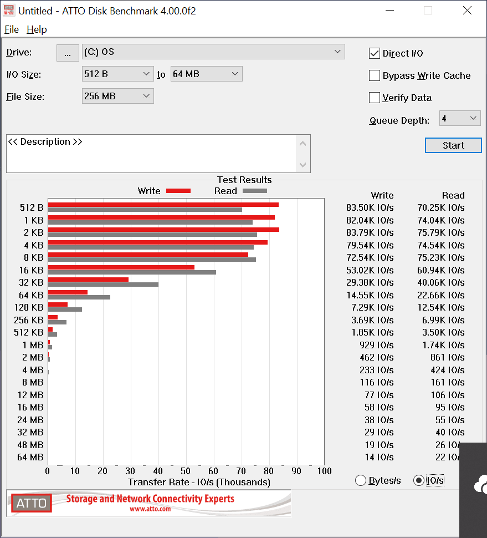Viewport: 487px width, 538px height.
Task: Enable the Verify Data checkbox
Action: [374, 98]
